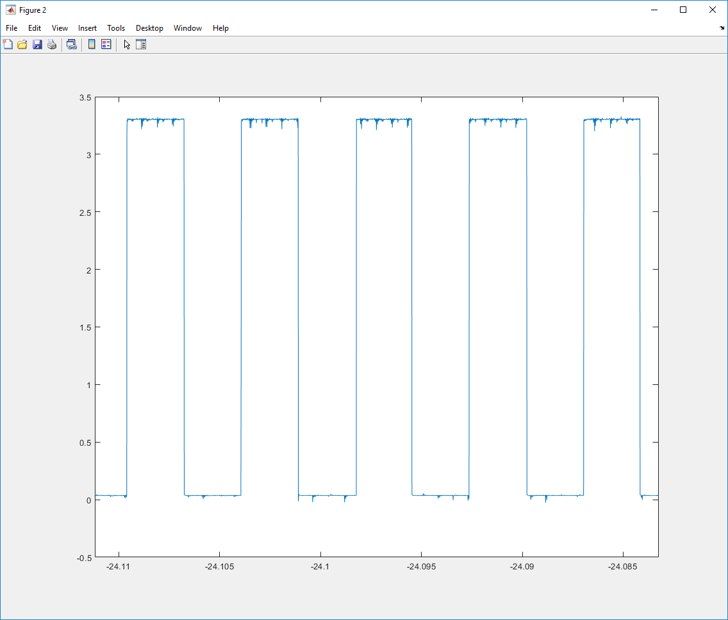Open the Property Inspector icon
Screen dimensions: 728x620
coord(141,45)
